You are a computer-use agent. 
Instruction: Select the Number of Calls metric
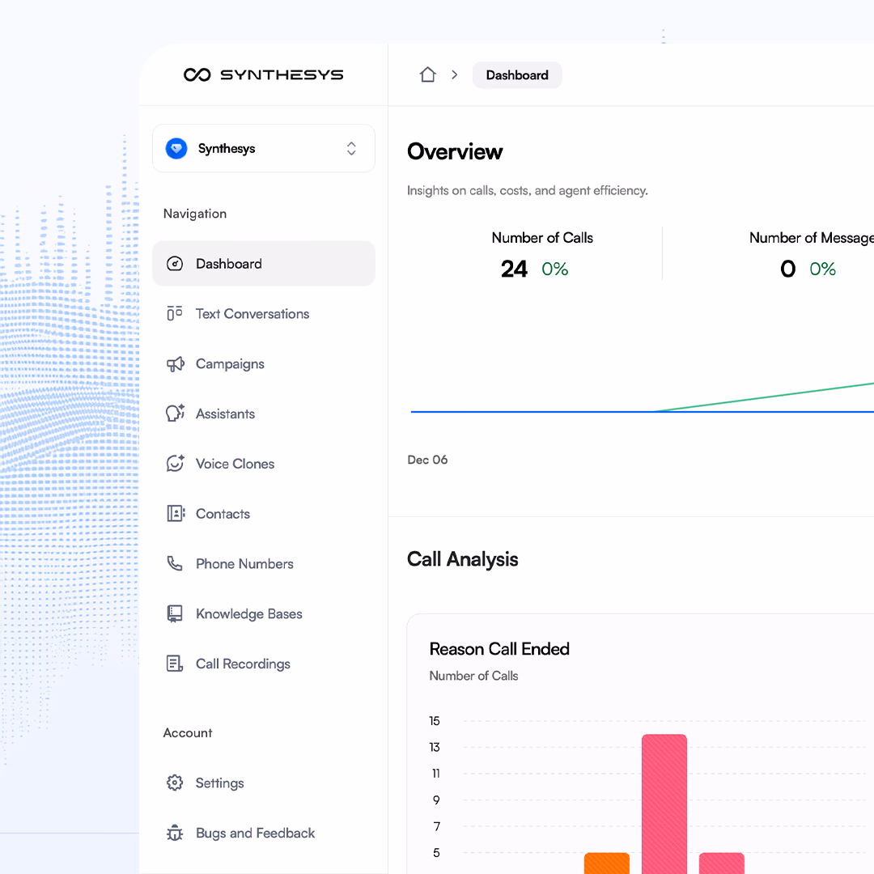click(x=541, y=238)
